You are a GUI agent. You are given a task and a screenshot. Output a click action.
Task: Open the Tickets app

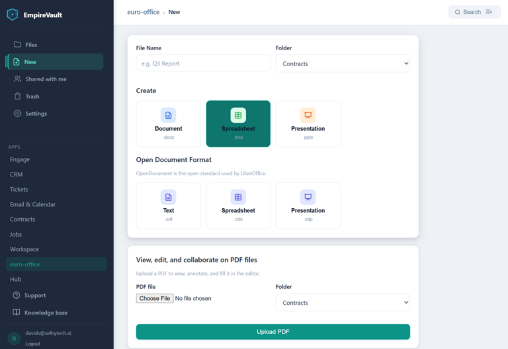click(x=56, y=189)
